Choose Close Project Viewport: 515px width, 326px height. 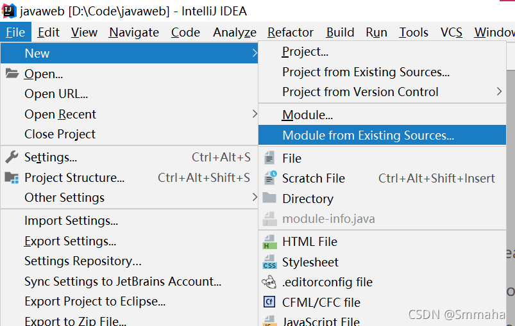coord(129,134)
